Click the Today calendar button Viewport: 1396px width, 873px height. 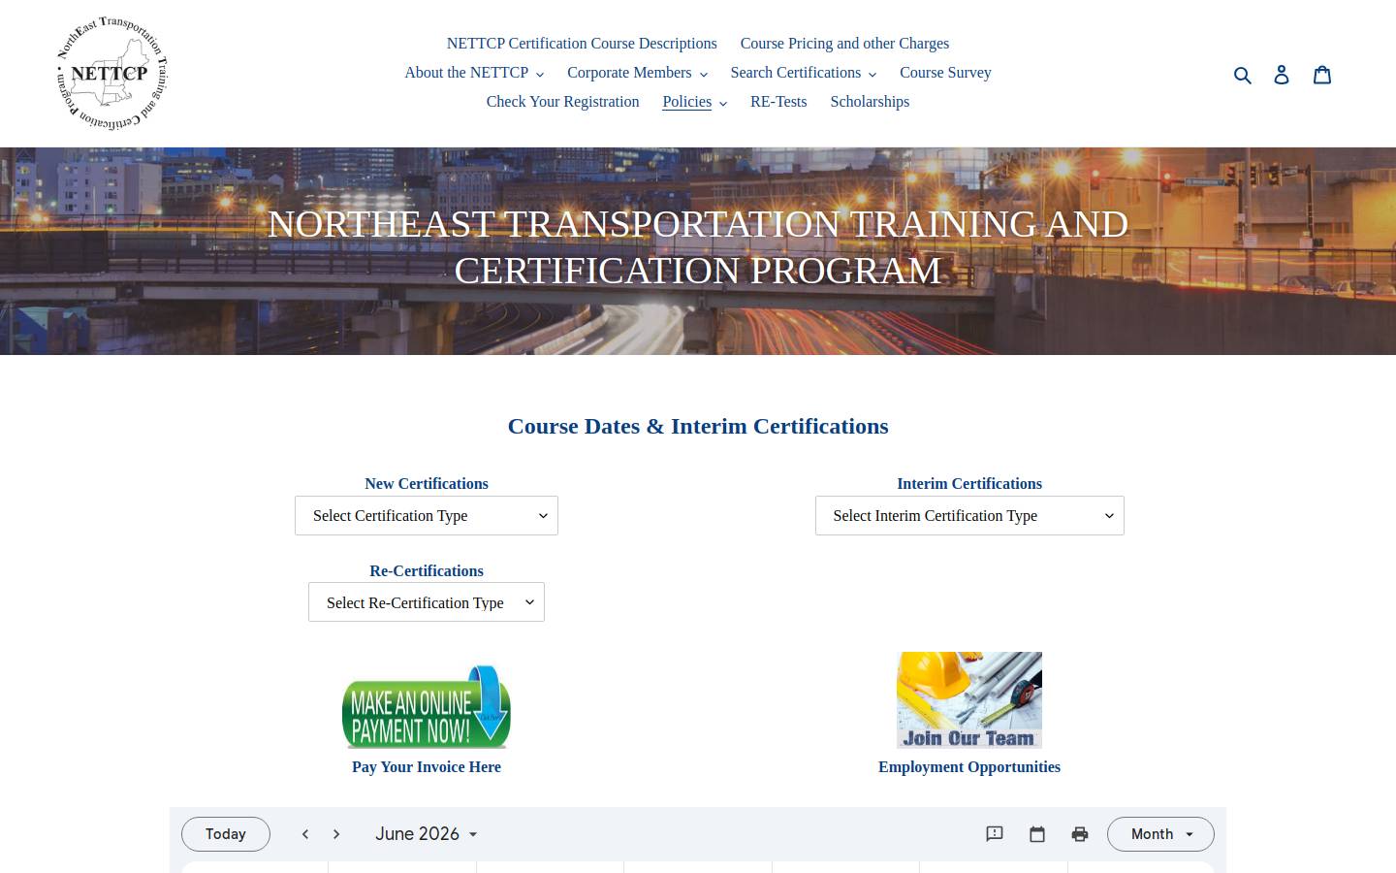pos(226,834)
